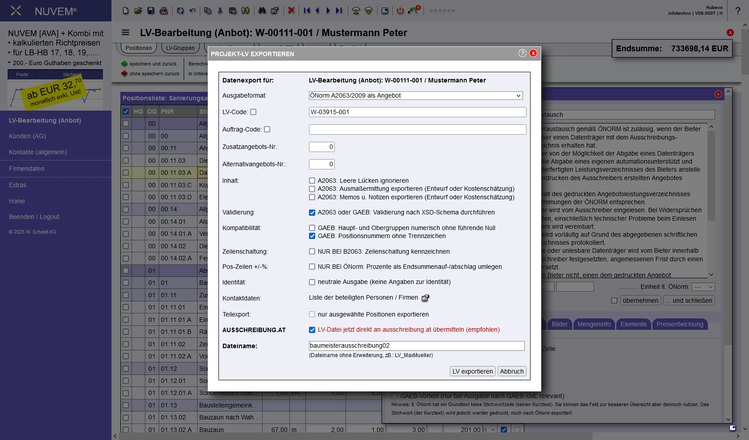749x440 pixels.
Task: Click LV exportieren button
Action: click(x=473, y=371)
